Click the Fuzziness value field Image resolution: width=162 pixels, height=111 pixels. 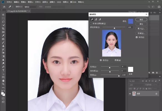pyautogui.click(x=130, y=27)
